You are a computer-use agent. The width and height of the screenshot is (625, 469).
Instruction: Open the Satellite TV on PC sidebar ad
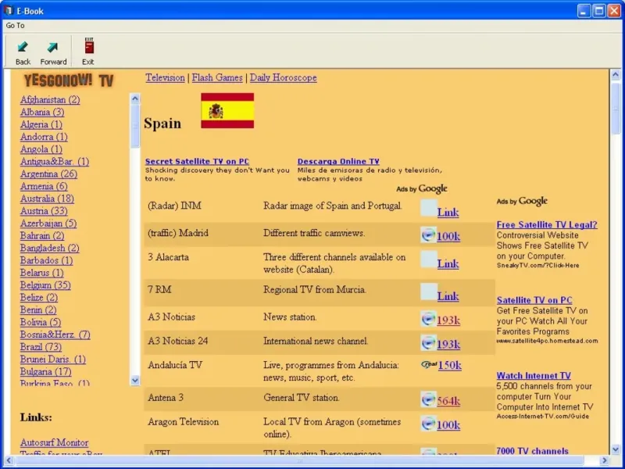tap(534, 300)
